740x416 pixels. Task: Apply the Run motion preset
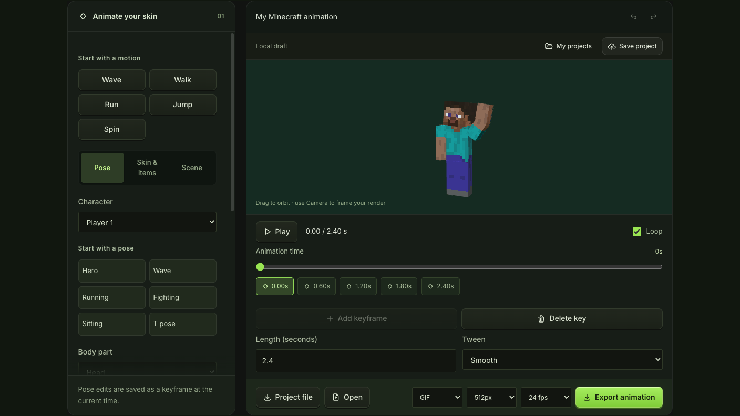coord(112,105)
